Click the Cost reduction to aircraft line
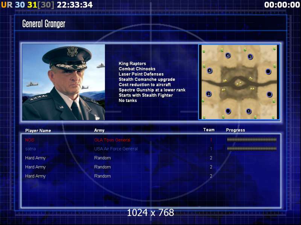 (145, 85)
